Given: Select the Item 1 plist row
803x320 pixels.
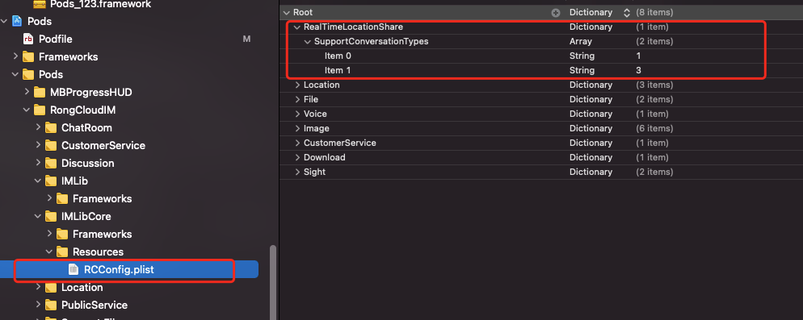Looking at the screenshot, I should pos(541,70).
